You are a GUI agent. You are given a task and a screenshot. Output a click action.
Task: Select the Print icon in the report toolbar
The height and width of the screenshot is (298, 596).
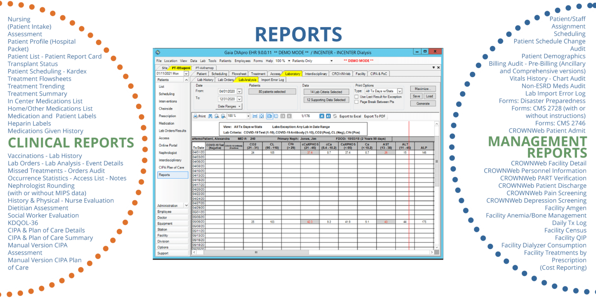pyautogui.click(x=195, y=116)
